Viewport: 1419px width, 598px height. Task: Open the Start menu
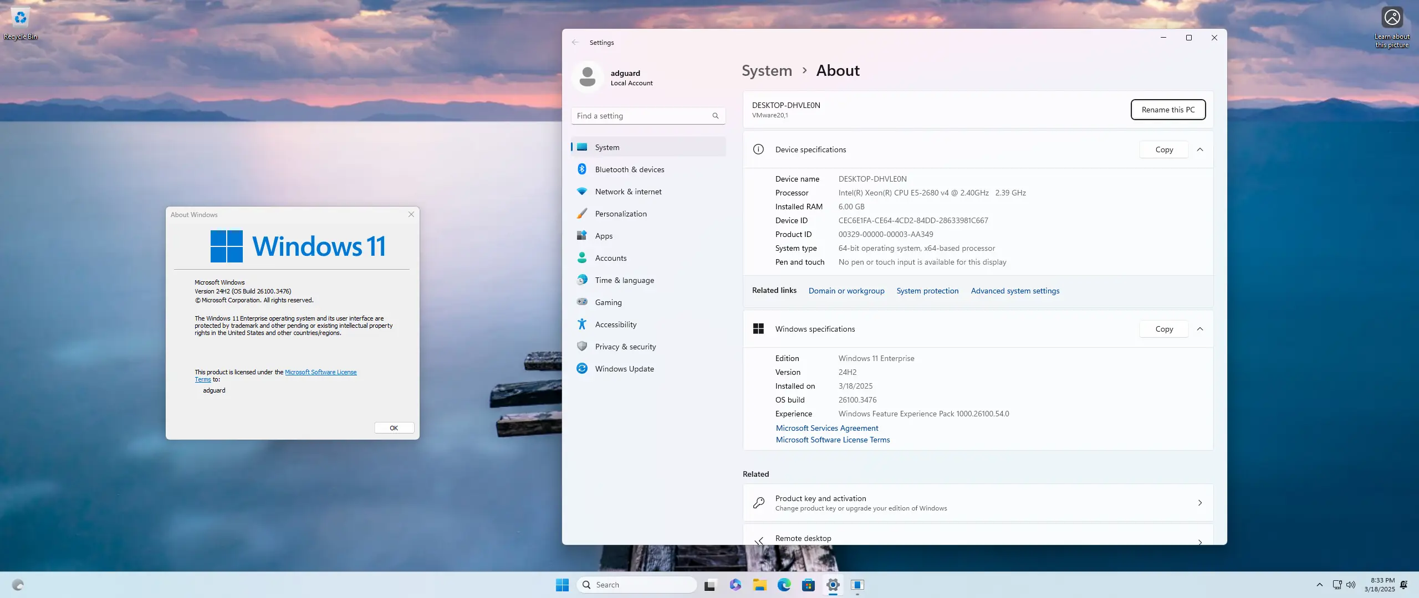[562, 585]
